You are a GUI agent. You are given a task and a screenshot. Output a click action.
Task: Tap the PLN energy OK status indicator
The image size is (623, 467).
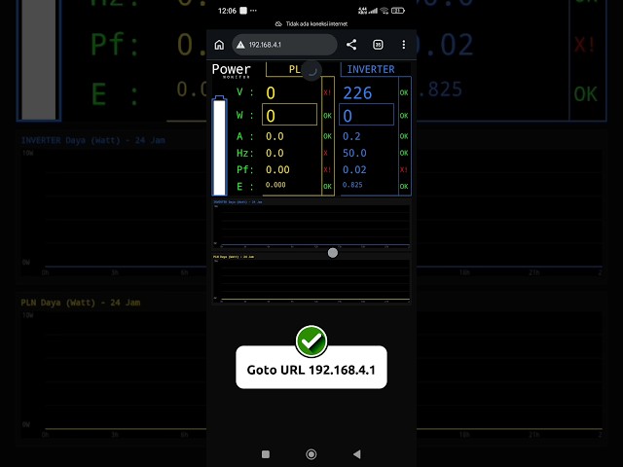coord(327,186)
